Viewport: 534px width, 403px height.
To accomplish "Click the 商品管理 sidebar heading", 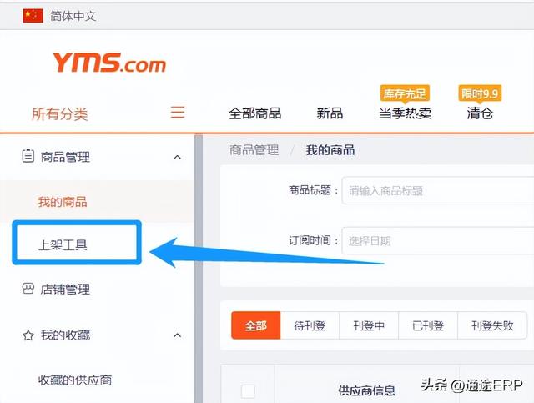I will (65, 157).
